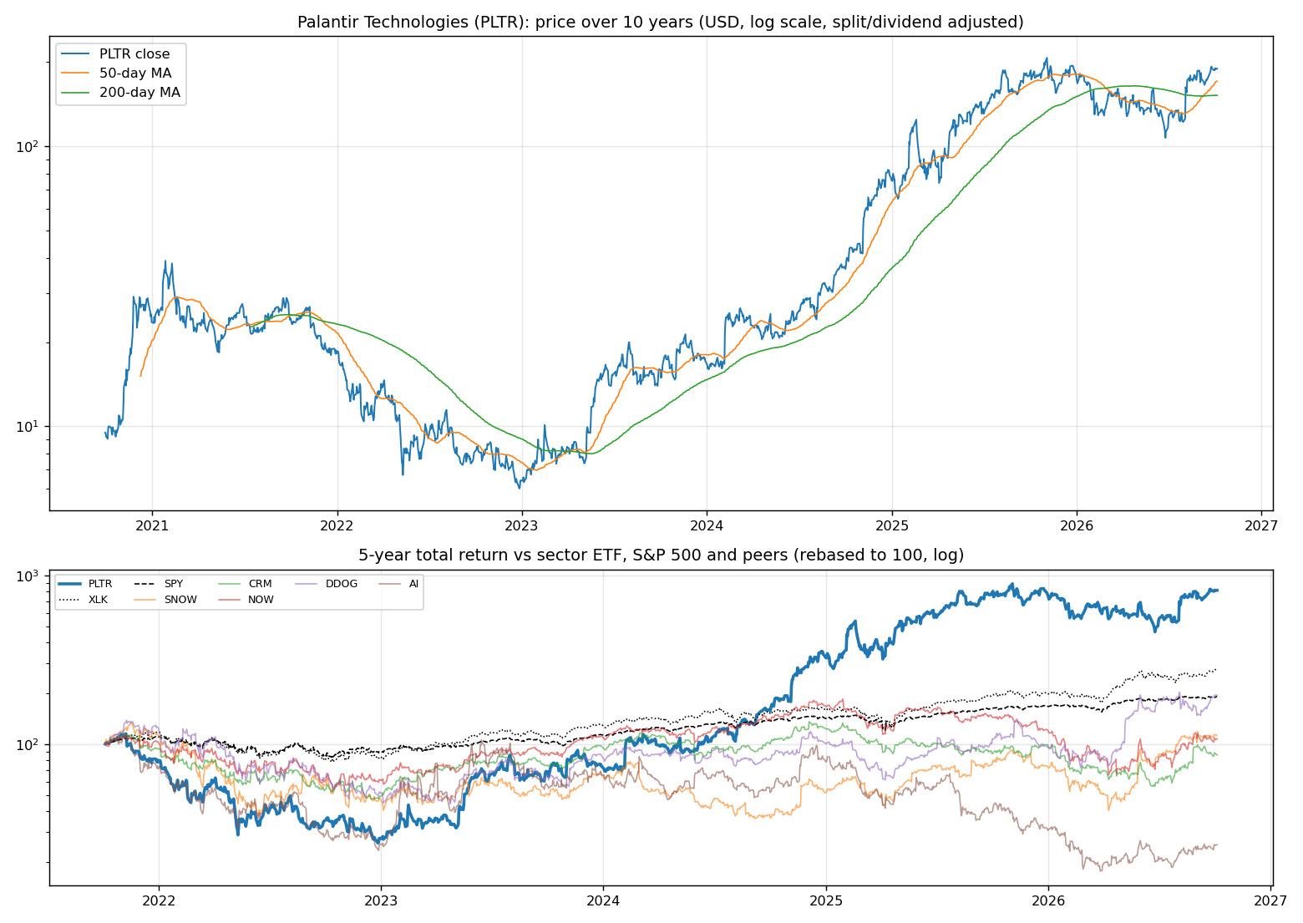Click the 2026 x-axis label in the top chart
Screen dimensions: 1303x923
(x=1077, y=525)
